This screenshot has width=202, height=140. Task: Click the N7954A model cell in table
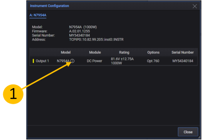coord(63,61)
